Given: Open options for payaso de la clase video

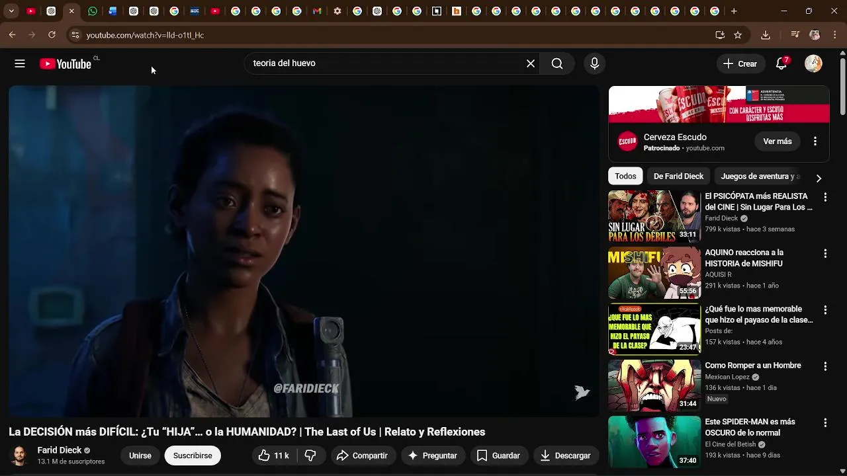Looking at the screenshot, I should pyautogui.click(x=825, y=309).
